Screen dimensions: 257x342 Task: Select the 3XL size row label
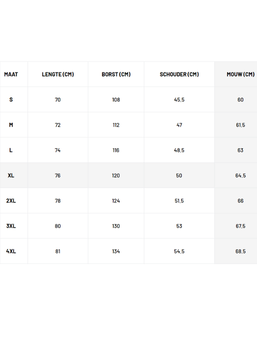tap(11, 226)
